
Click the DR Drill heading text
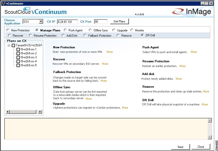coord(148,100)
